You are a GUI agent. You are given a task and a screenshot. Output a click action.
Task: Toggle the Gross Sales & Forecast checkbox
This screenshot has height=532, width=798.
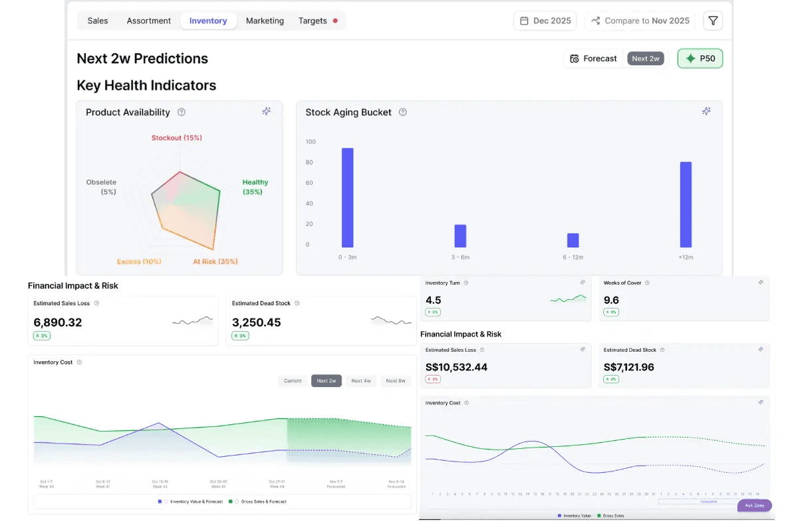[237, 501]
